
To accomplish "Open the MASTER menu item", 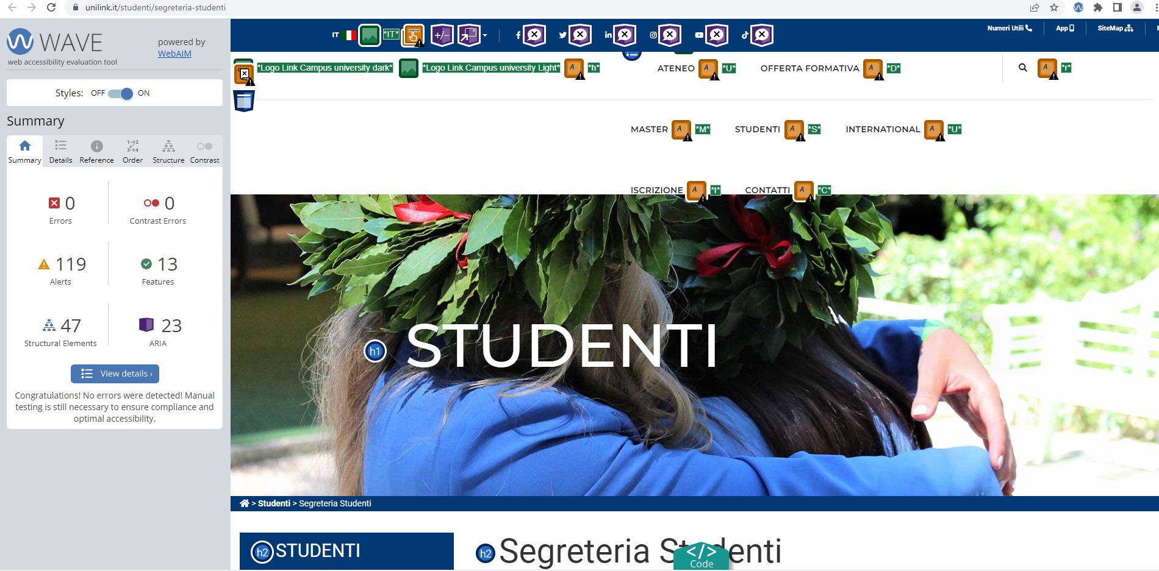I will click(x=649, y=129).
